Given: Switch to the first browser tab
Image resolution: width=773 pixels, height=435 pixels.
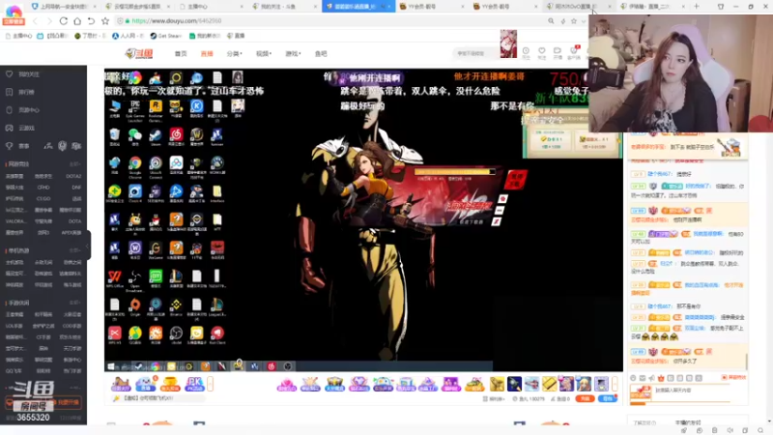Looking at the screenshot, I should click(63, 7).
